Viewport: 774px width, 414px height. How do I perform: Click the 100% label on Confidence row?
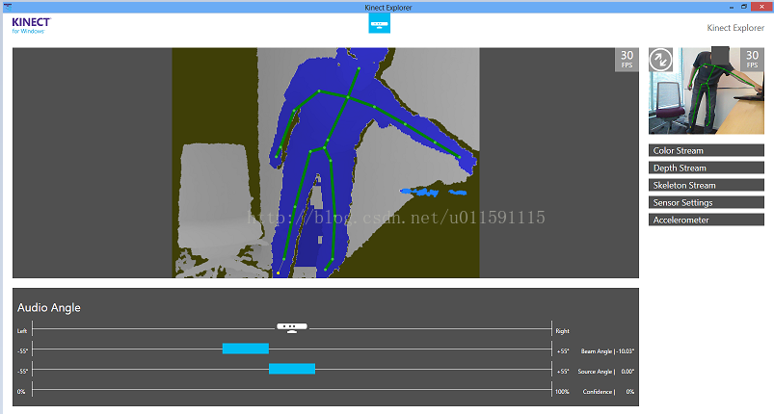(x=562, y=392)
